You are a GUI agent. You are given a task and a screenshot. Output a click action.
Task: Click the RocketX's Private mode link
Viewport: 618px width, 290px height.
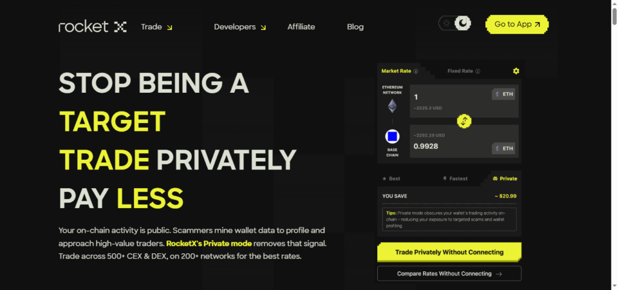(x=209, y=243)
